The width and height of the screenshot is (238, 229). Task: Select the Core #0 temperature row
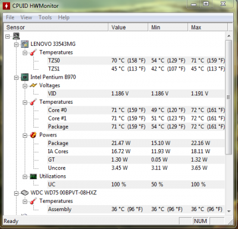pyautogui.click(x=136, y=110)
